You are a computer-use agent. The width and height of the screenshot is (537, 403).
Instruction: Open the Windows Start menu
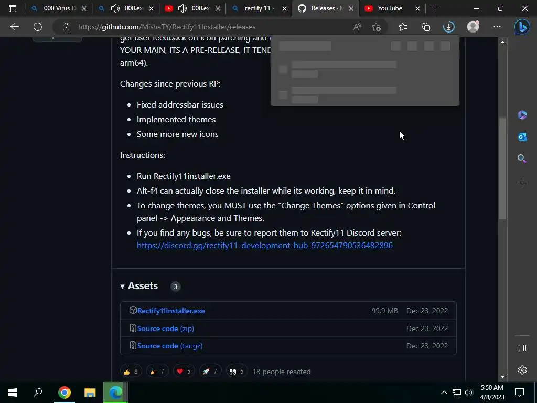pyautogui.click(x=13, y=393)
